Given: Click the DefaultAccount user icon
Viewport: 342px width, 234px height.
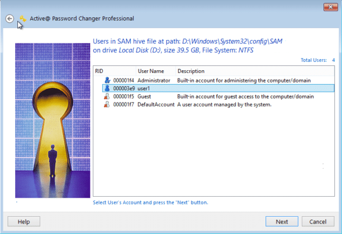Looking at the screenshot, I should pos(107,104).
